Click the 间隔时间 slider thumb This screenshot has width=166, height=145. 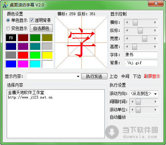click(138, 102)
